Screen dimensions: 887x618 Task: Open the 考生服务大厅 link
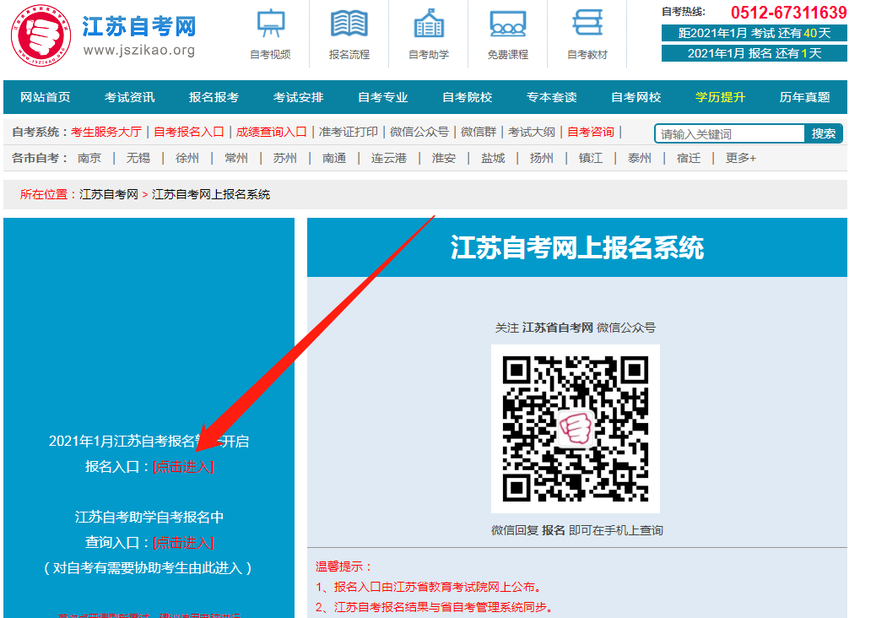point(106,132)
